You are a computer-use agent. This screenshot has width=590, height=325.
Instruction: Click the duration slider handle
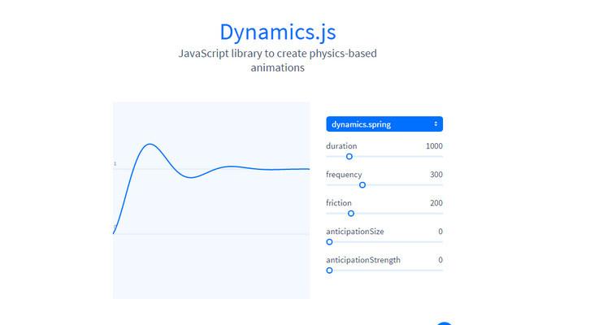click(x=349, y=157)
